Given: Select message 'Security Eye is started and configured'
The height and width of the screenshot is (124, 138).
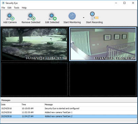Looking at the screenshot, I should [62, 108].
